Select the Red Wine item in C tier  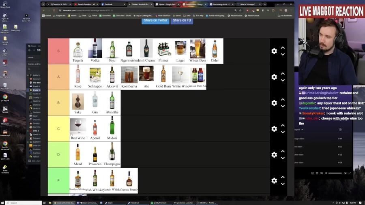[78, 127]
